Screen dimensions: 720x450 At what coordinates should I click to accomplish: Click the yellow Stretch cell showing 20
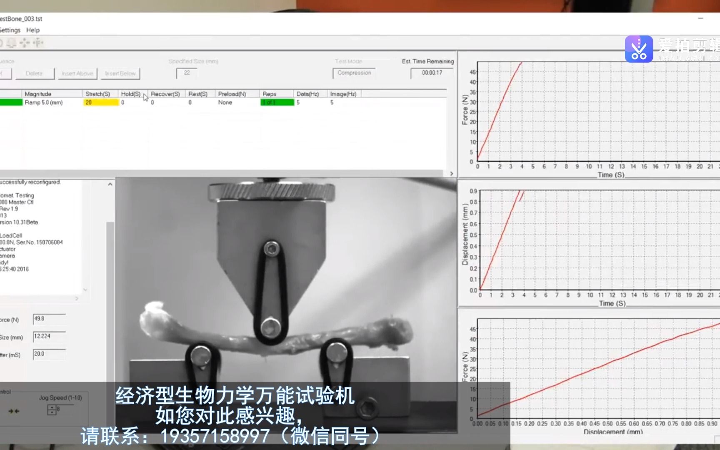pyautogui.click(x=101, y=102)
